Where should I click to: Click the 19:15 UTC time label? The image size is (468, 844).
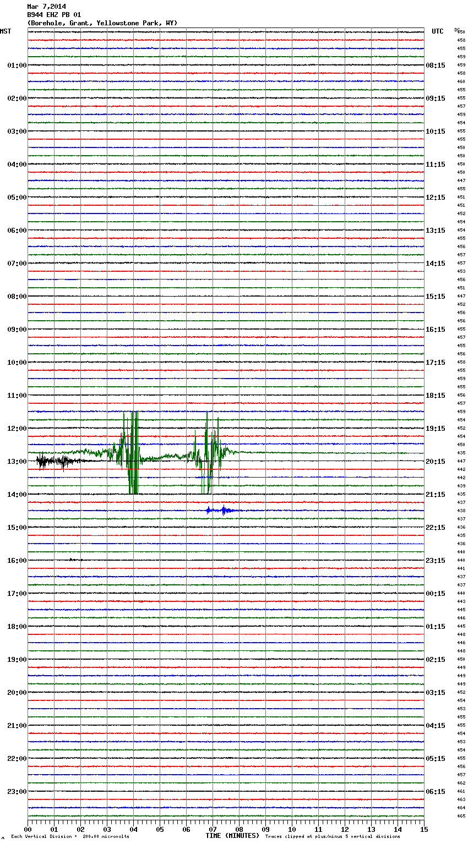[436, 429]
